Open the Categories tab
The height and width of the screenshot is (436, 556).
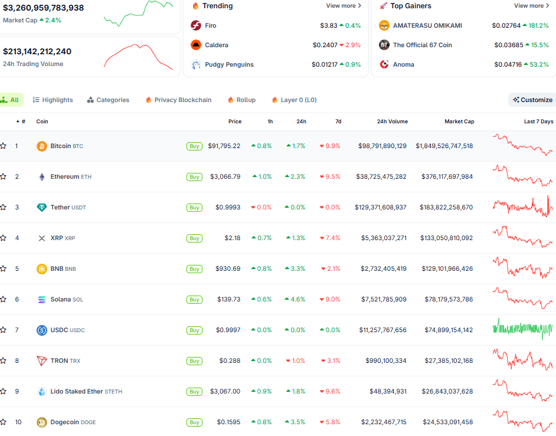point(108,100)
